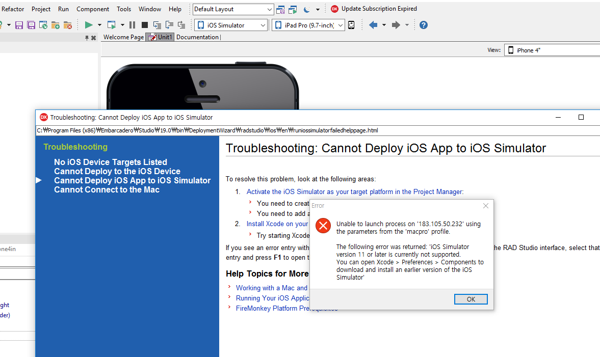Open the View iPhone 4" selector
Viewport: 600px width, 357px height.
[x=552, y=50]
